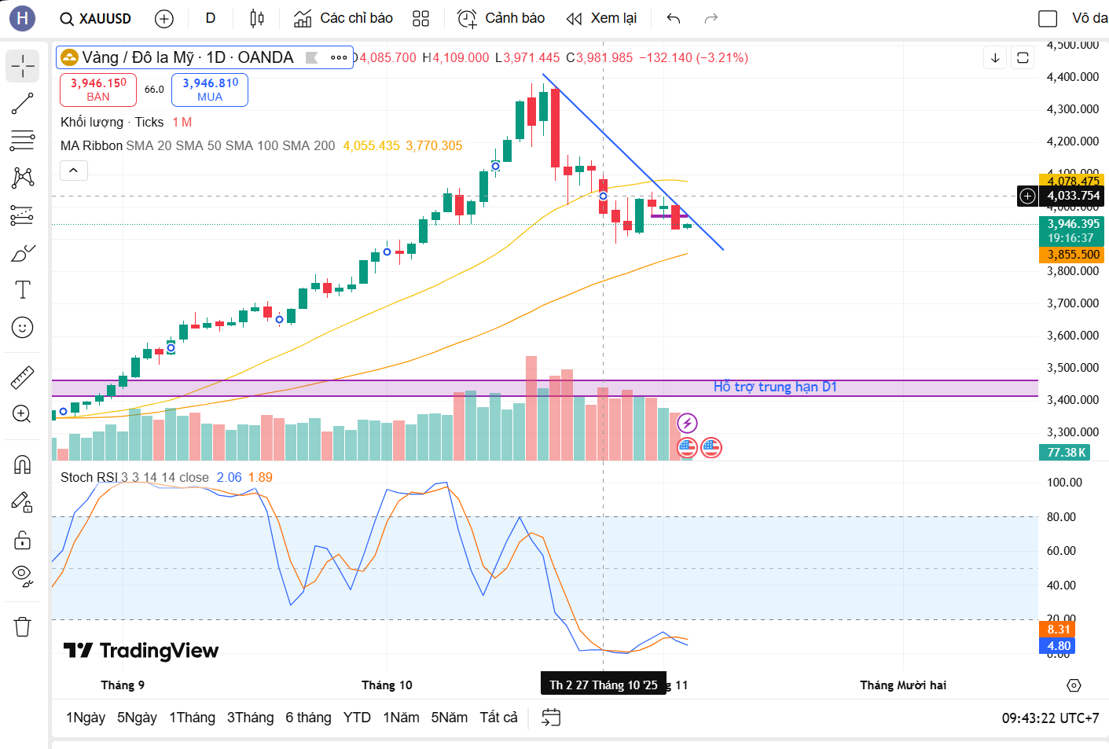Screen dimensions: 1109x749
Task: Open the D timeframe interval dropdown
Action: click(211, 19)
